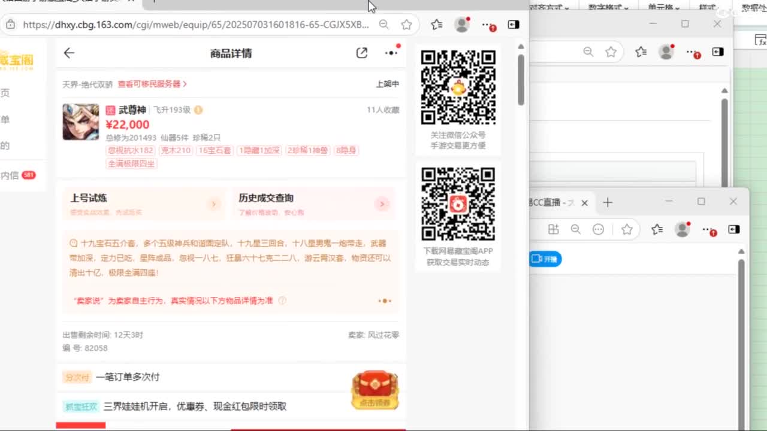Image resolution: width=767 pixels, height=431 pixels.
Task: Click the 藏宝阁 logo
Action: click(17, 60)
